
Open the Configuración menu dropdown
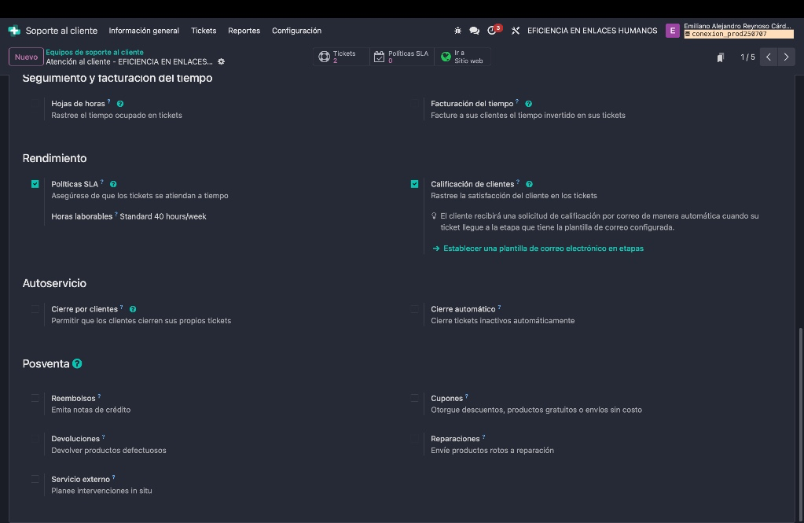[296, 31]
